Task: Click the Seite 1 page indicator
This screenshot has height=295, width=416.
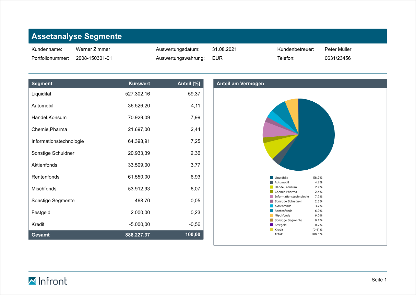Action: coord(379,280)
